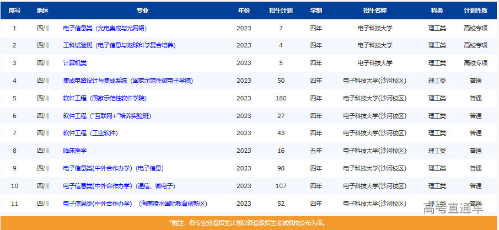Select year 2023 in row 8
499x230 pixels.
point(244,151)
